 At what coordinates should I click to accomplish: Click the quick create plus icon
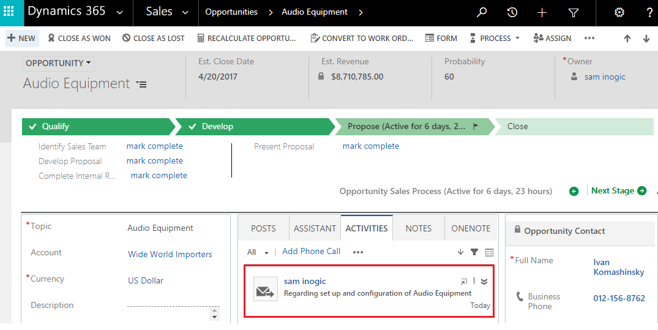[542, 13]
